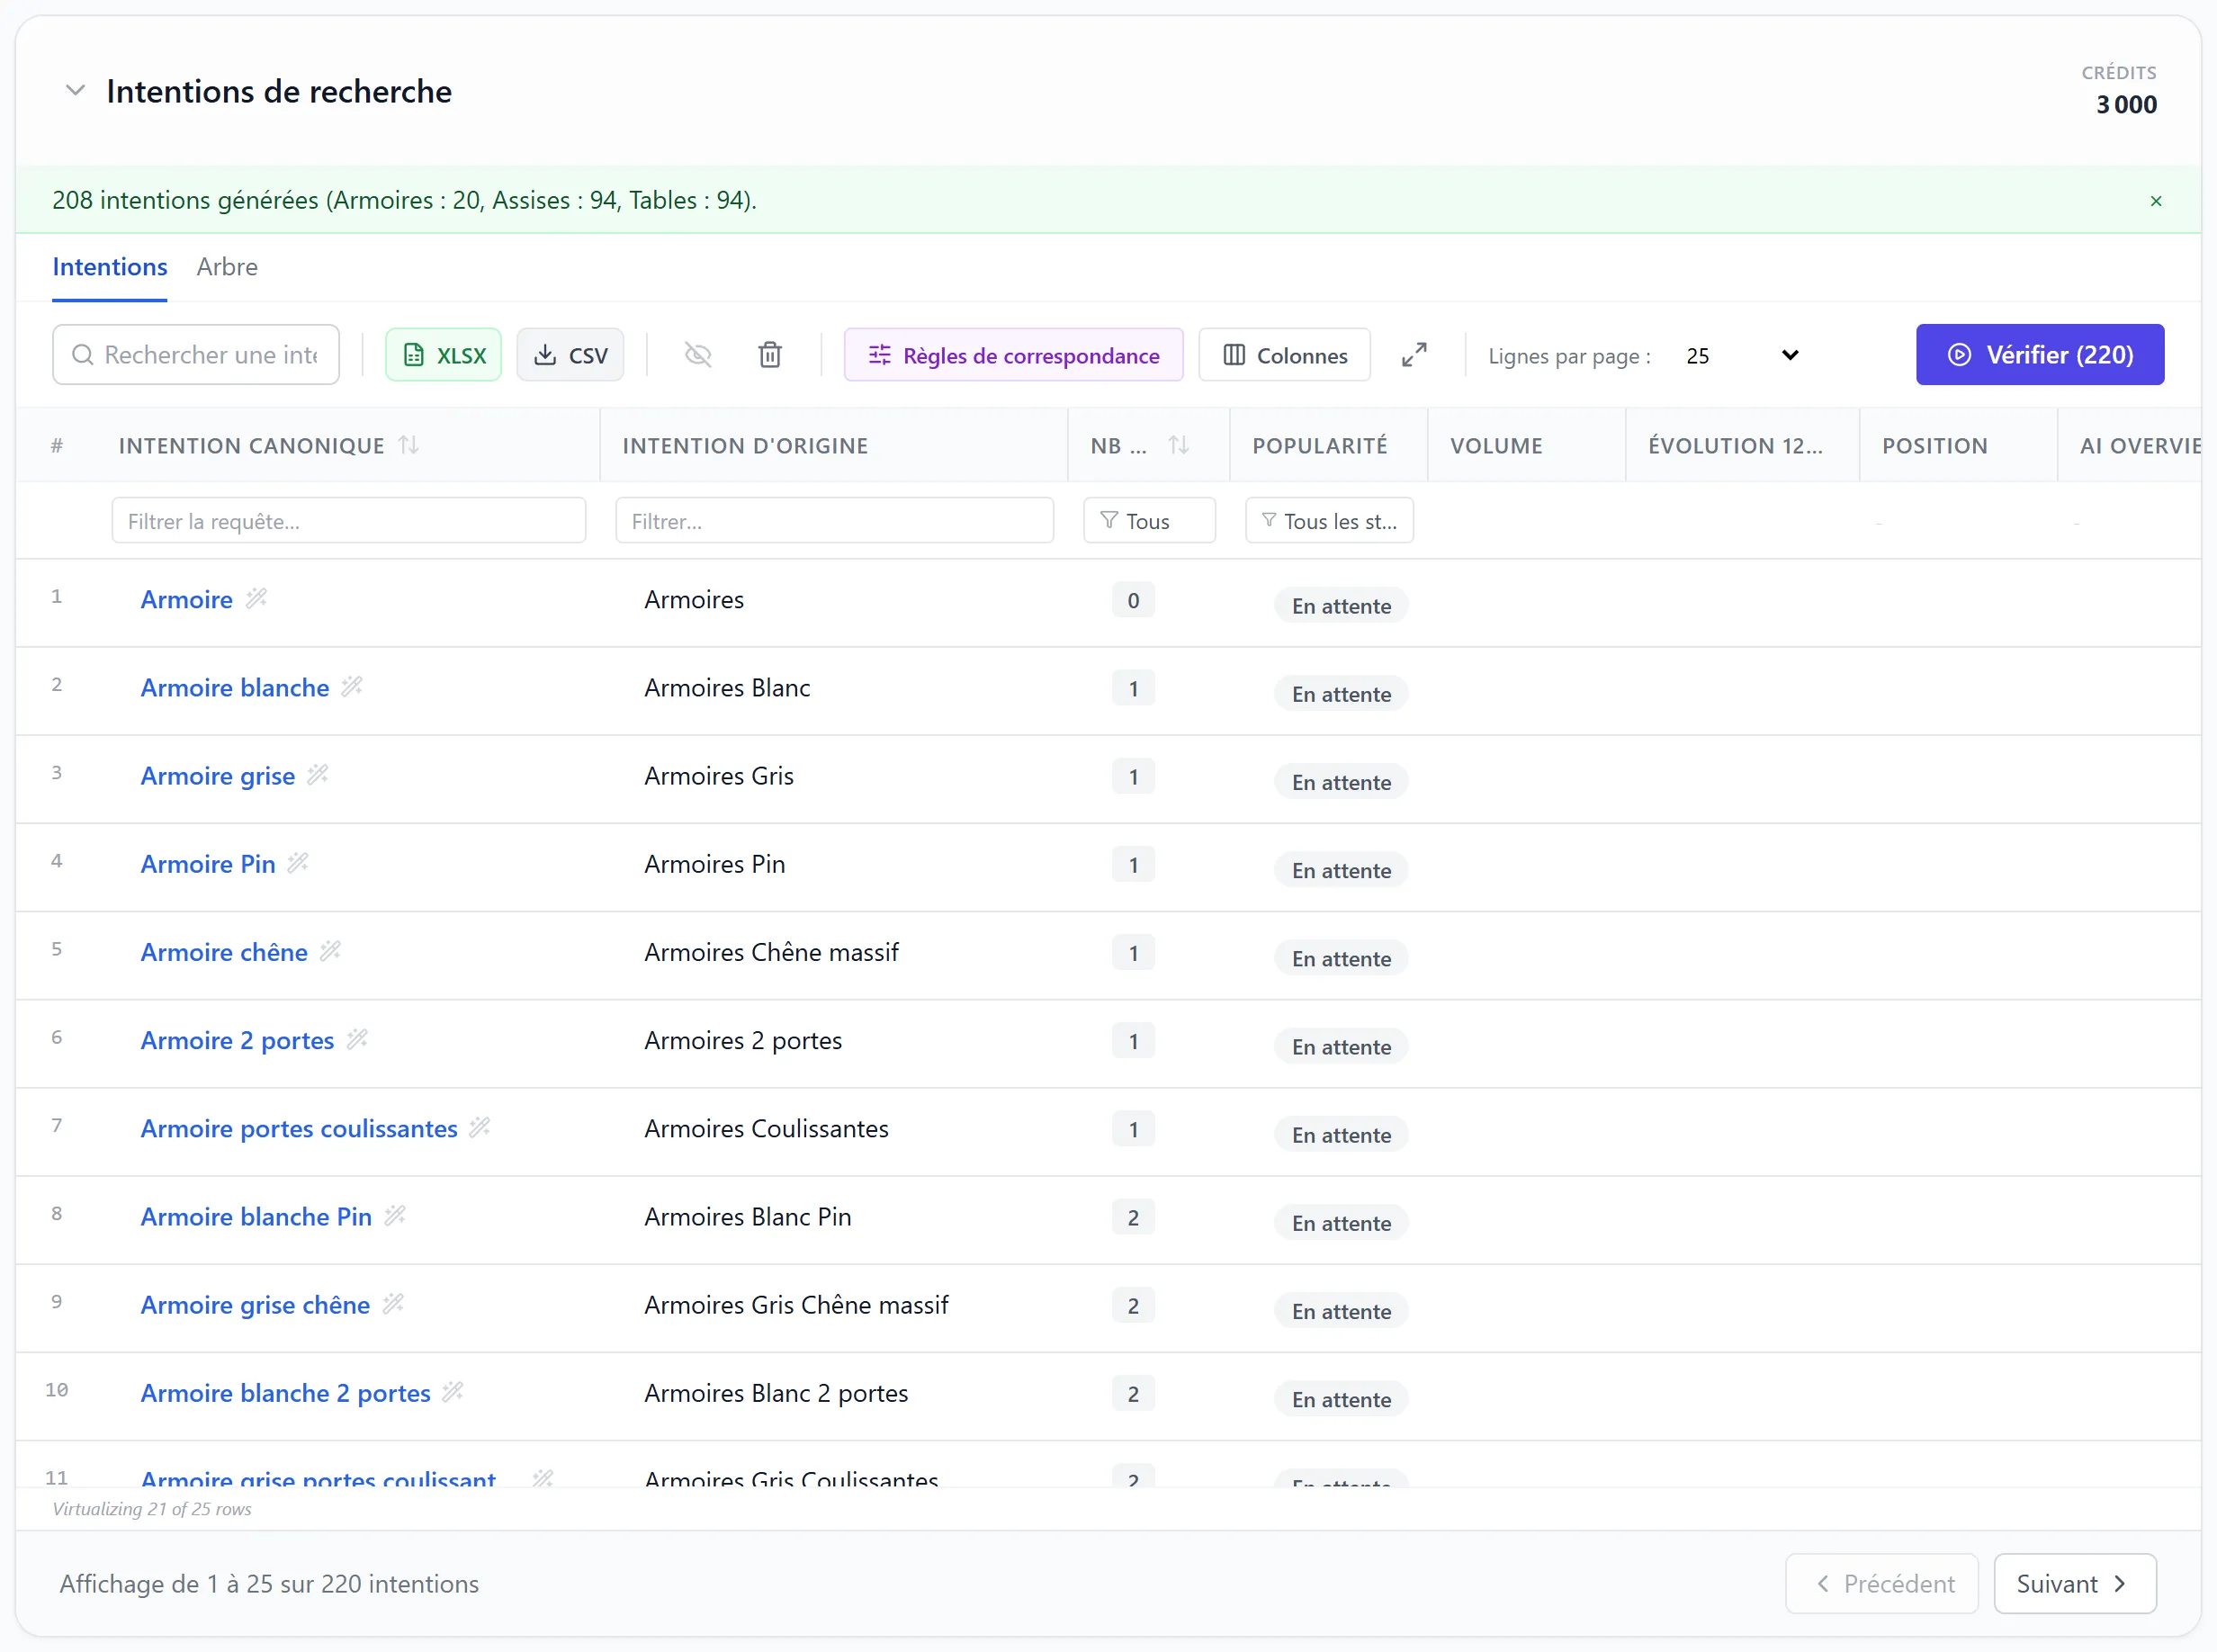The width and height of the screenshot is (2217, 1652).
Task: Click wand icon next to Armoire blanche
Action: coord(352,686)
